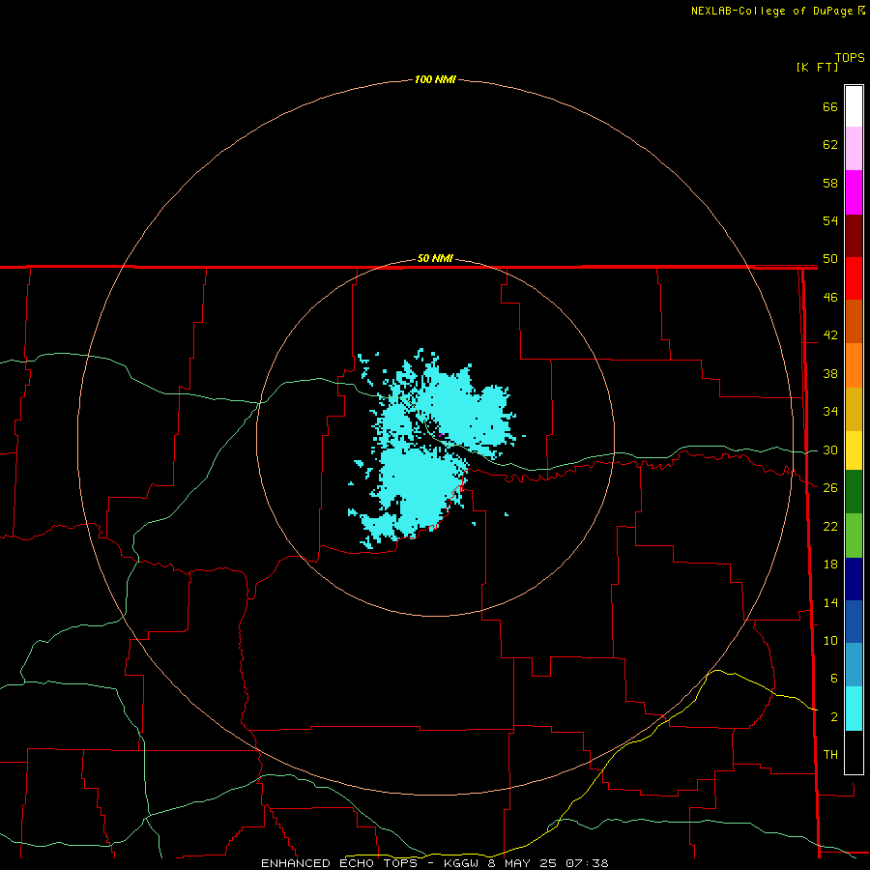This screenshot has height=870, width=870.
Task: Click the '50 NMI' range ring label
Action: (x=435, y=258)
